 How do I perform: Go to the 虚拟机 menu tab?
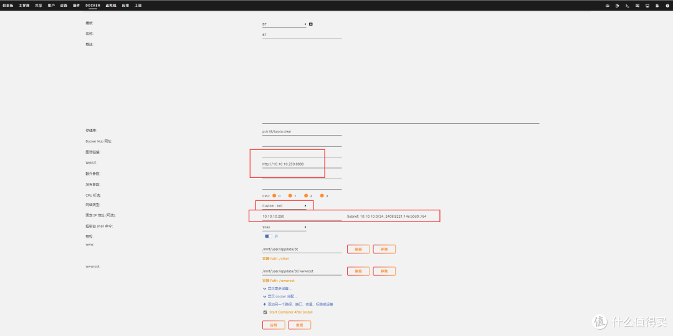(x=111, y=5)
